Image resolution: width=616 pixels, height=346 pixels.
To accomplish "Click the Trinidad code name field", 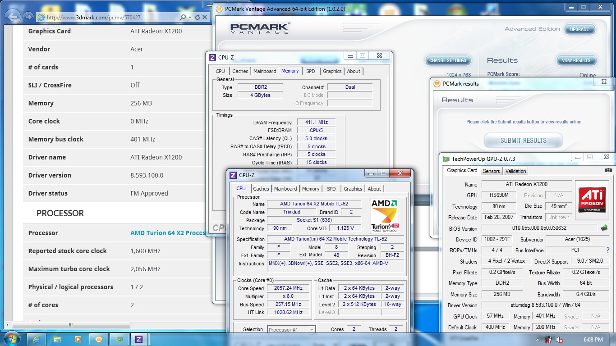I will pos(292,212).
